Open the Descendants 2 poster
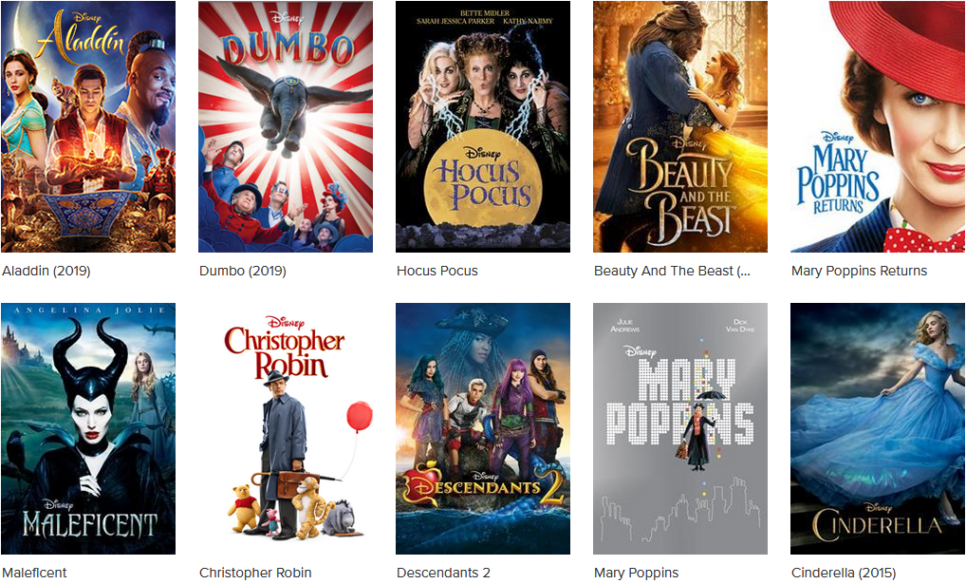 point(483,428)
